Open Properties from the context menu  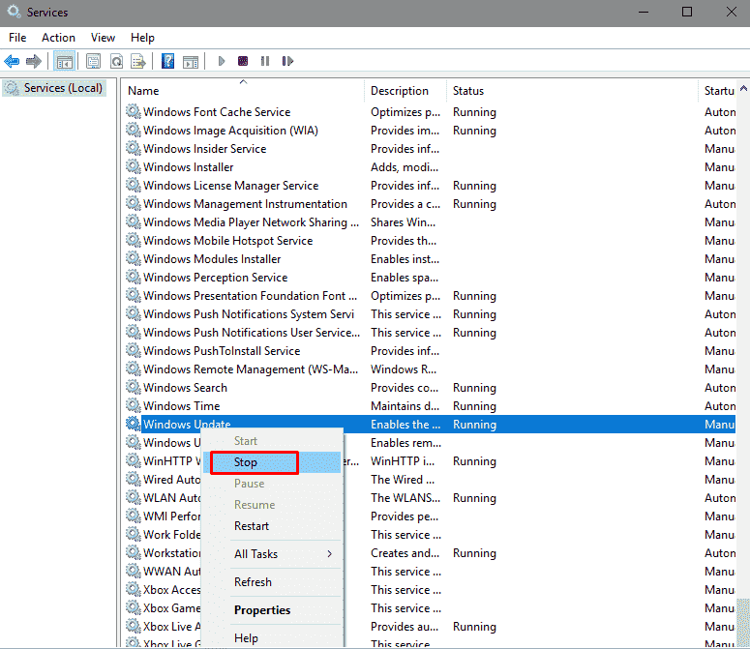click(x=272, y=609)
